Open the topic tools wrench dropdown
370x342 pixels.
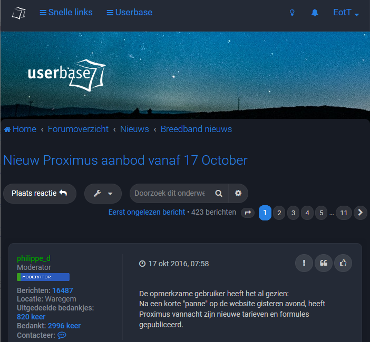(103, 194)
